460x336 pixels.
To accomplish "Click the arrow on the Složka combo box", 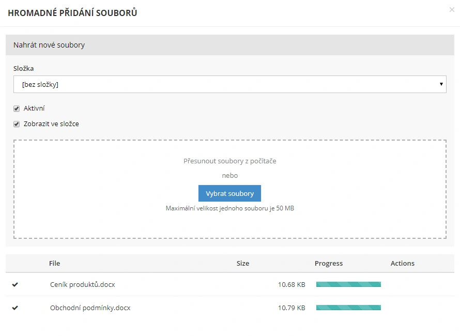I will tap(441, 84).
